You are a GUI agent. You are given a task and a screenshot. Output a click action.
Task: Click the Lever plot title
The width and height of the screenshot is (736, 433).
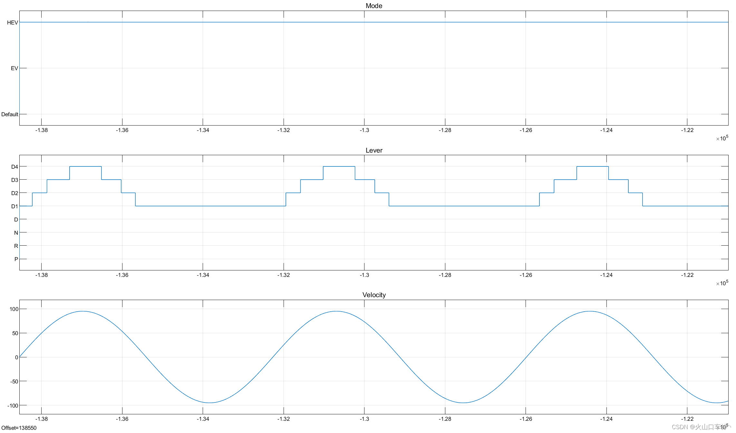(x=374, y=150)
